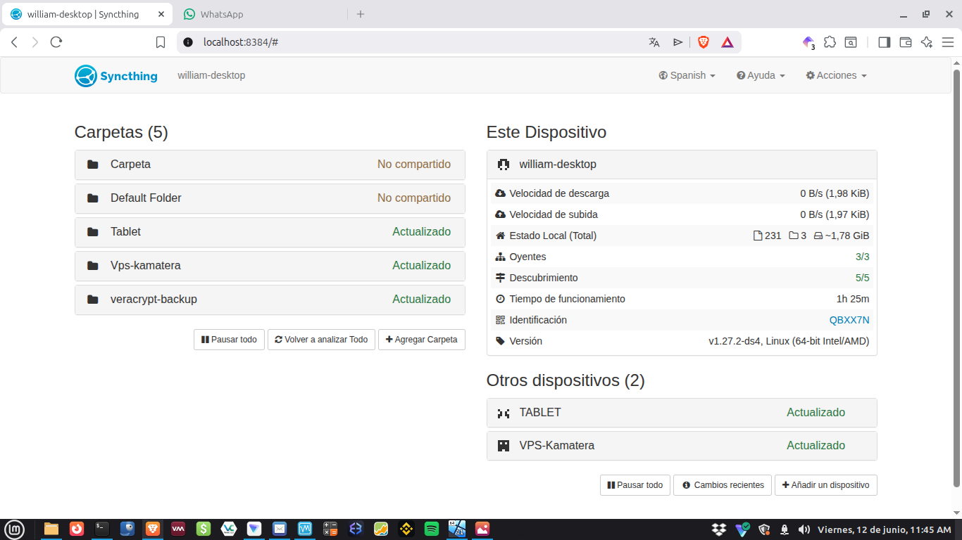This screenshot has height=540, width=962.
Task: Toggle the browser sidebar panel
Action: pyautogui.click(x=885, y=42)
